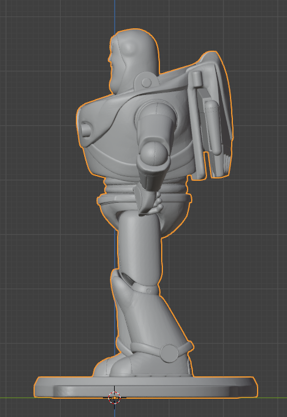Click the 3D cursor at the object origin
Screen dimensions: 287x417
click(115, 398)
